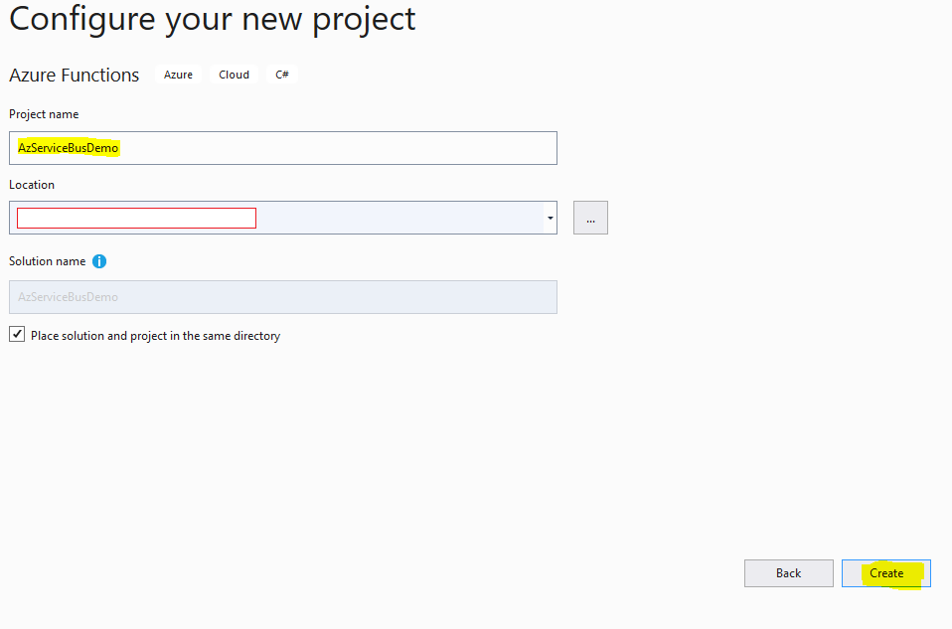Click the blue information circle for solution details
Image resolution: width=952 pixels, height=629 pixels.
pos(98,261)
